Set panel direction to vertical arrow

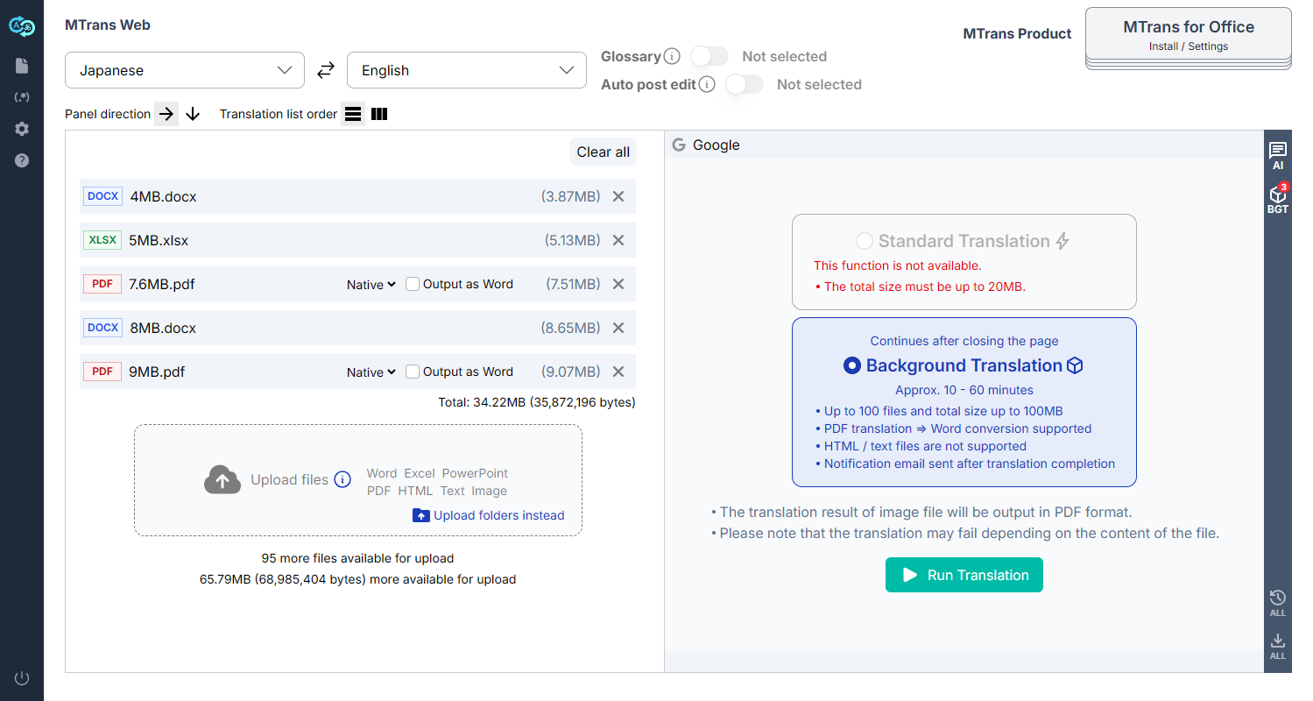[194, 114]
